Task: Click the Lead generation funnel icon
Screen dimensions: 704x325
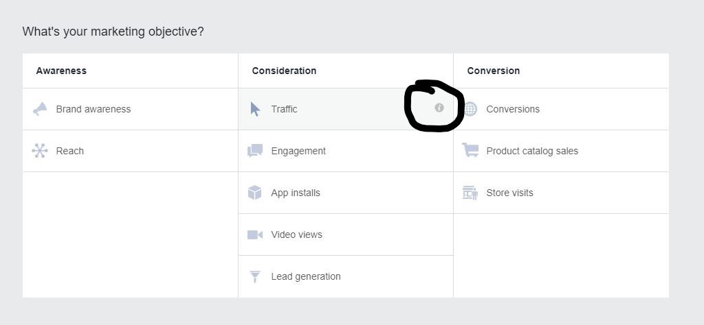Action: (255, 276)
